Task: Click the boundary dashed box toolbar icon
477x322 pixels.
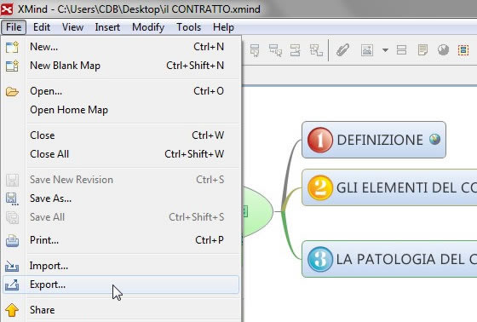Action: click(x=463, y=50)
